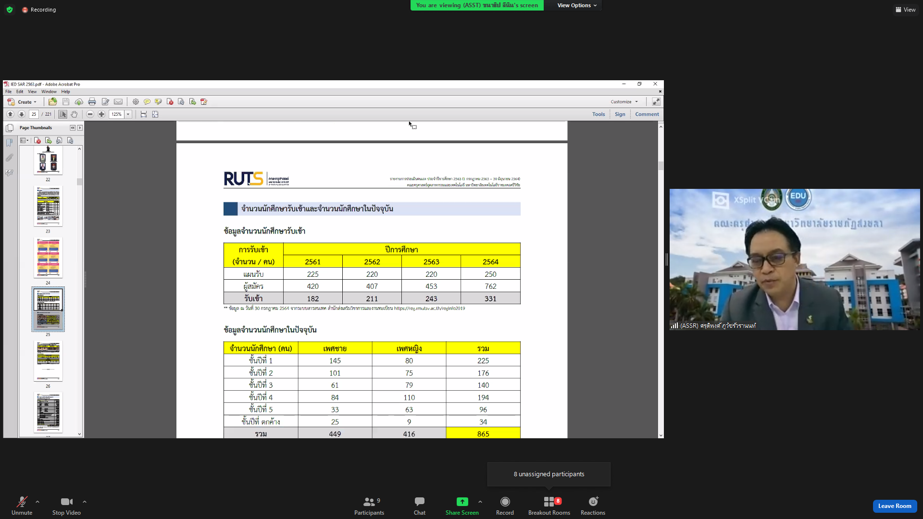Open the Tools pane
Image resolution: width=923 pixels, height=519 pixels.
[x=599, y=114]
